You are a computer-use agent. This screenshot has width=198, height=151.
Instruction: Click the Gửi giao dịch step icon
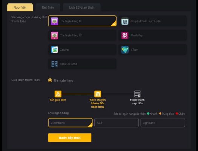tap(58, 94)
